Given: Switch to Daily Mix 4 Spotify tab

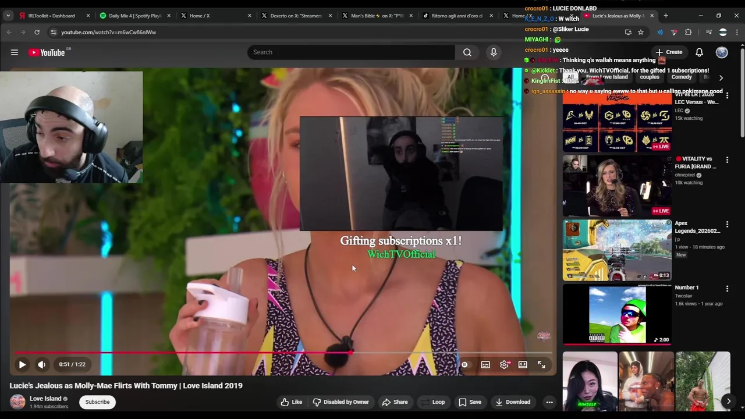Looking at the screenshot, I should pyautogui.click(x=135, y=16).
